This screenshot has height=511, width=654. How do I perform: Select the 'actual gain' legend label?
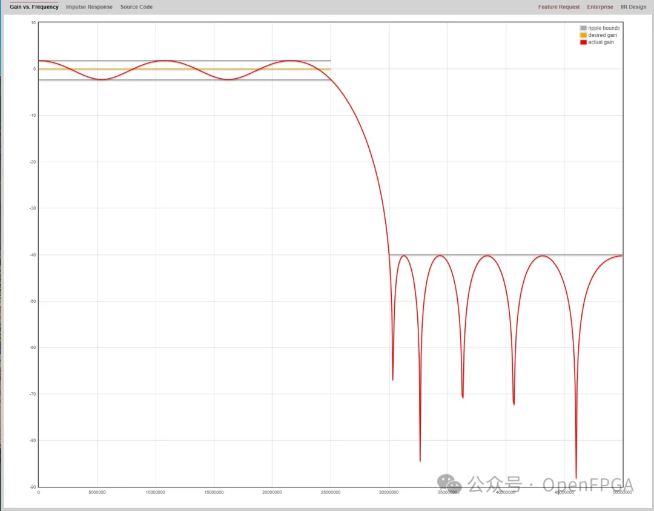click(x=601, y=42)
